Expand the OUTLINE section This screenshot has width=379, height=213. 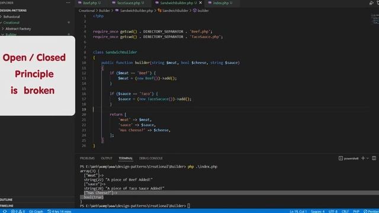[x=7, y=200]
